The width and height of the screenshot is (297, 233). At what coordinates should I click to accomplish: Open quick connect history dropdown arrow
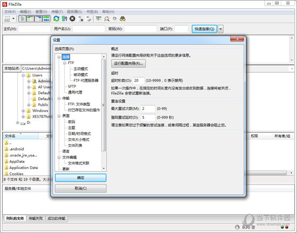(220, 29)
